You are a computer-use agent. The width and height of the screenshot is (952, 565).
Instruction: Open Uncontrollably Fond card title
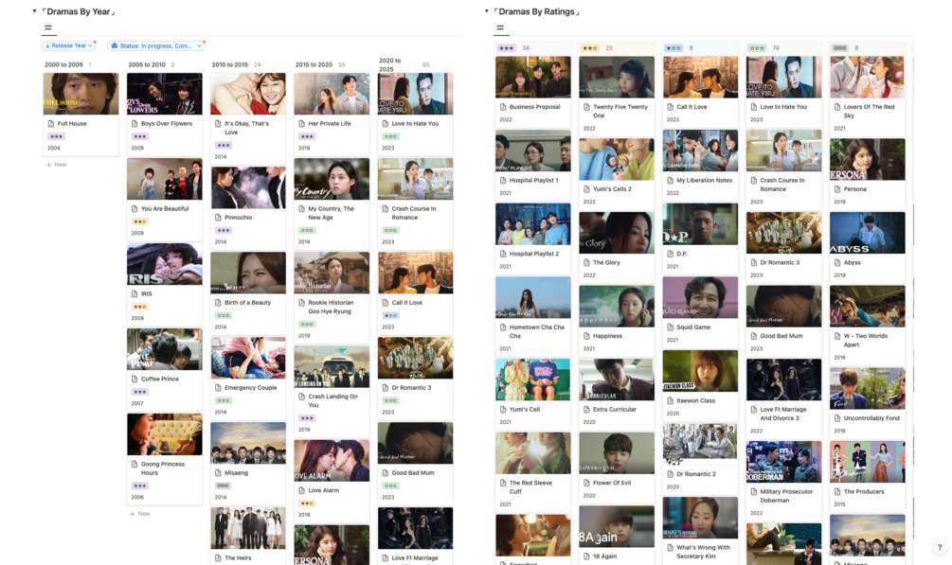coord(871,418)
